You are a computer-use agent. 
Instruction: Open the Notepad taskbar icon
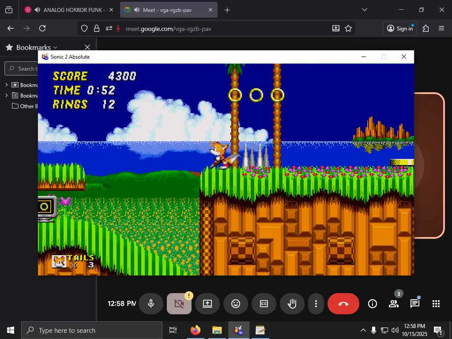(x=260, y=330)
